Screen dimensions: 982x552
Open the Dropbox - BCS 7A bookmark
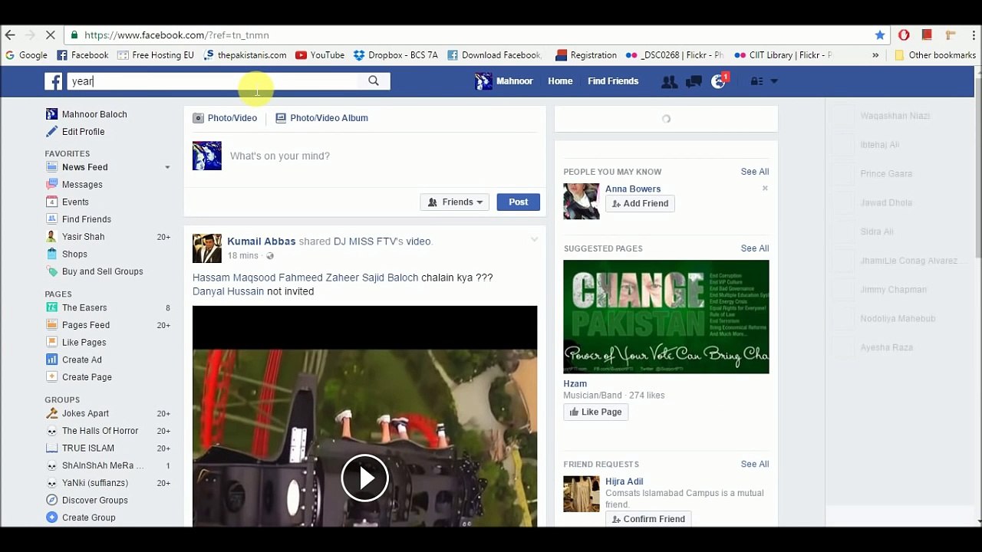click(396, 55)
